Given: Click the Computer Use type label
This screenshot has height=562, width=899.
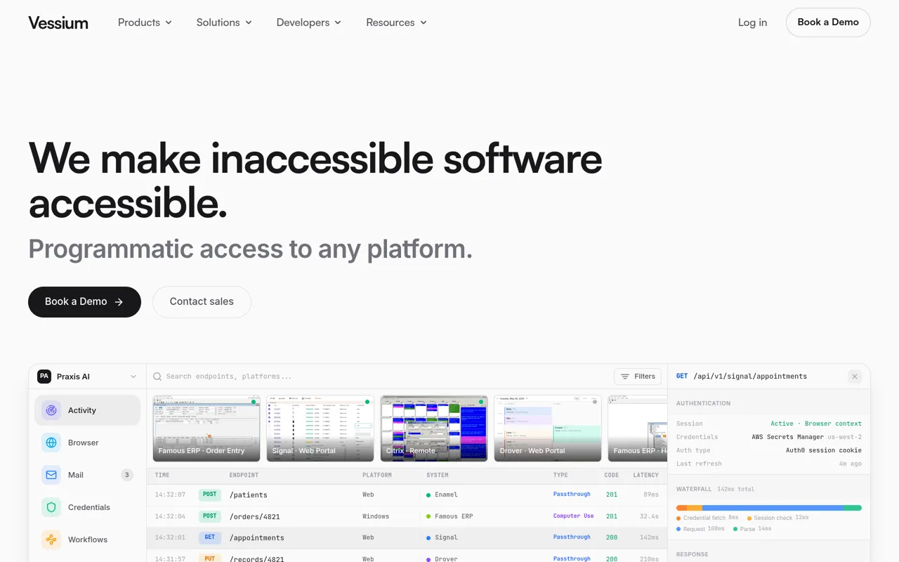Looking at the screenshot, I should [x=573, y=516].
